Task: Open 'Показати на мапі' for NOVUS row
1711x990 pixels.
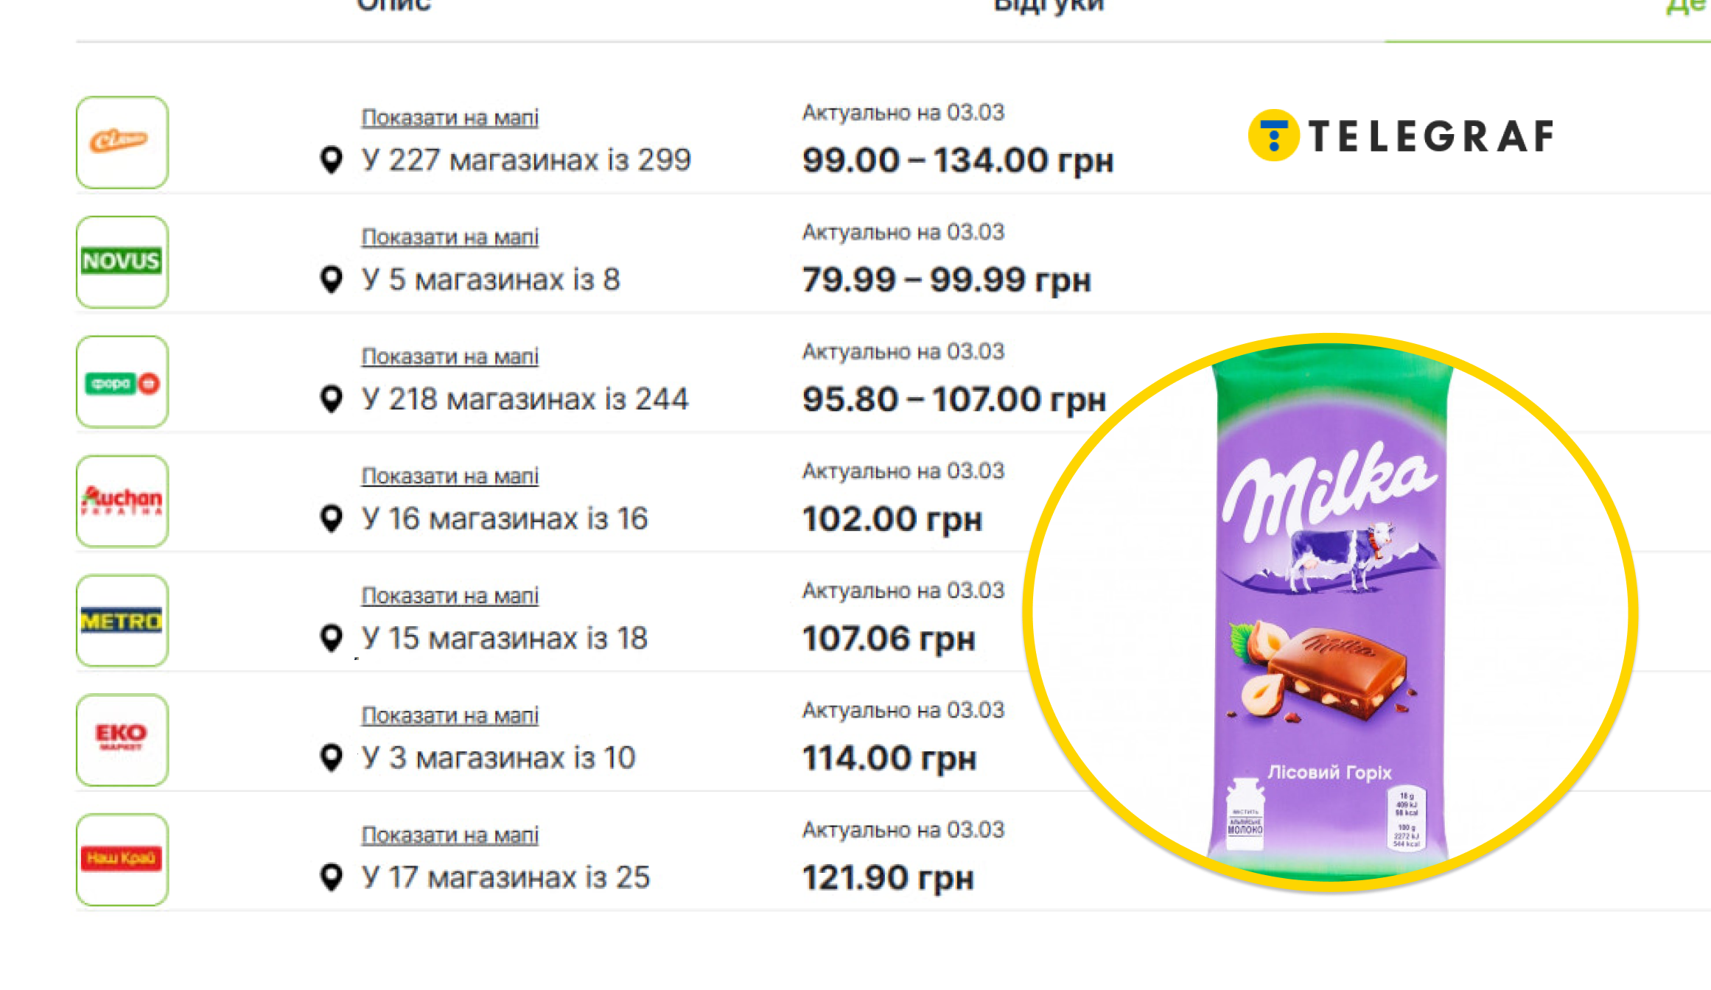Action: tap(449, 237)
